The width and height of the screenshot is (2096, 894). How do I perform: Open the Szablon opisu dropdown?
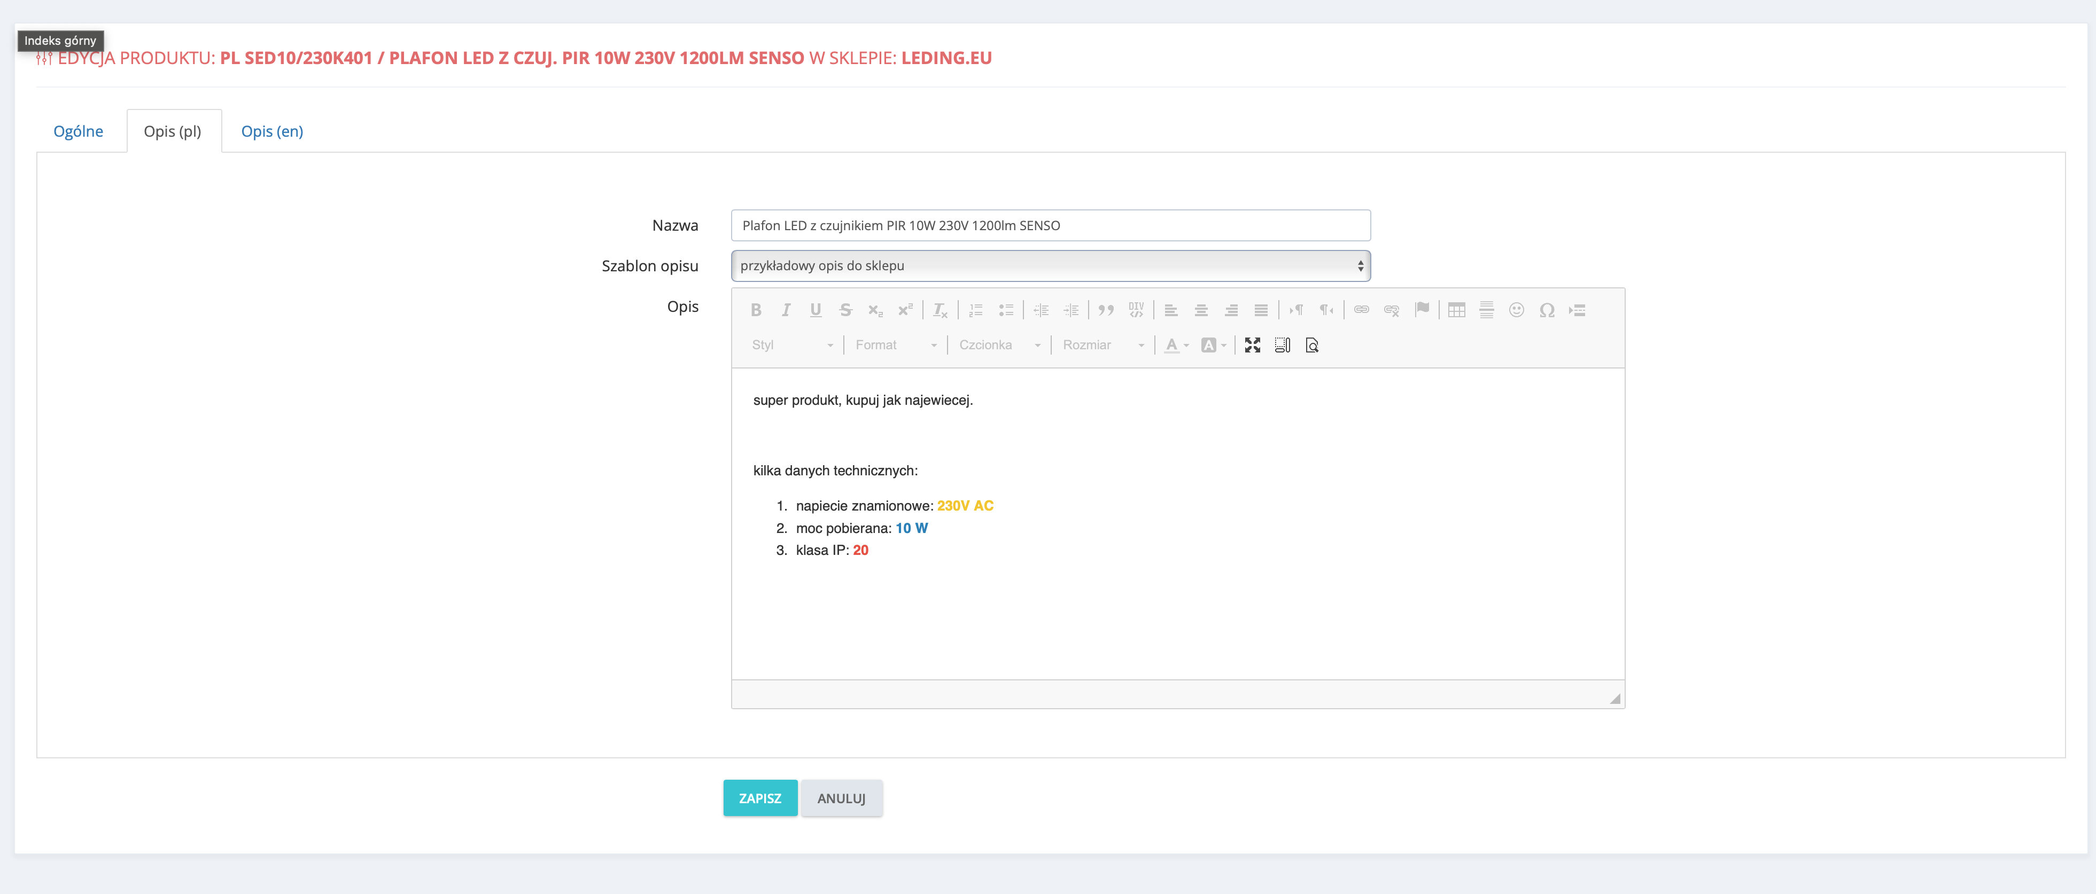(1051, 266)
